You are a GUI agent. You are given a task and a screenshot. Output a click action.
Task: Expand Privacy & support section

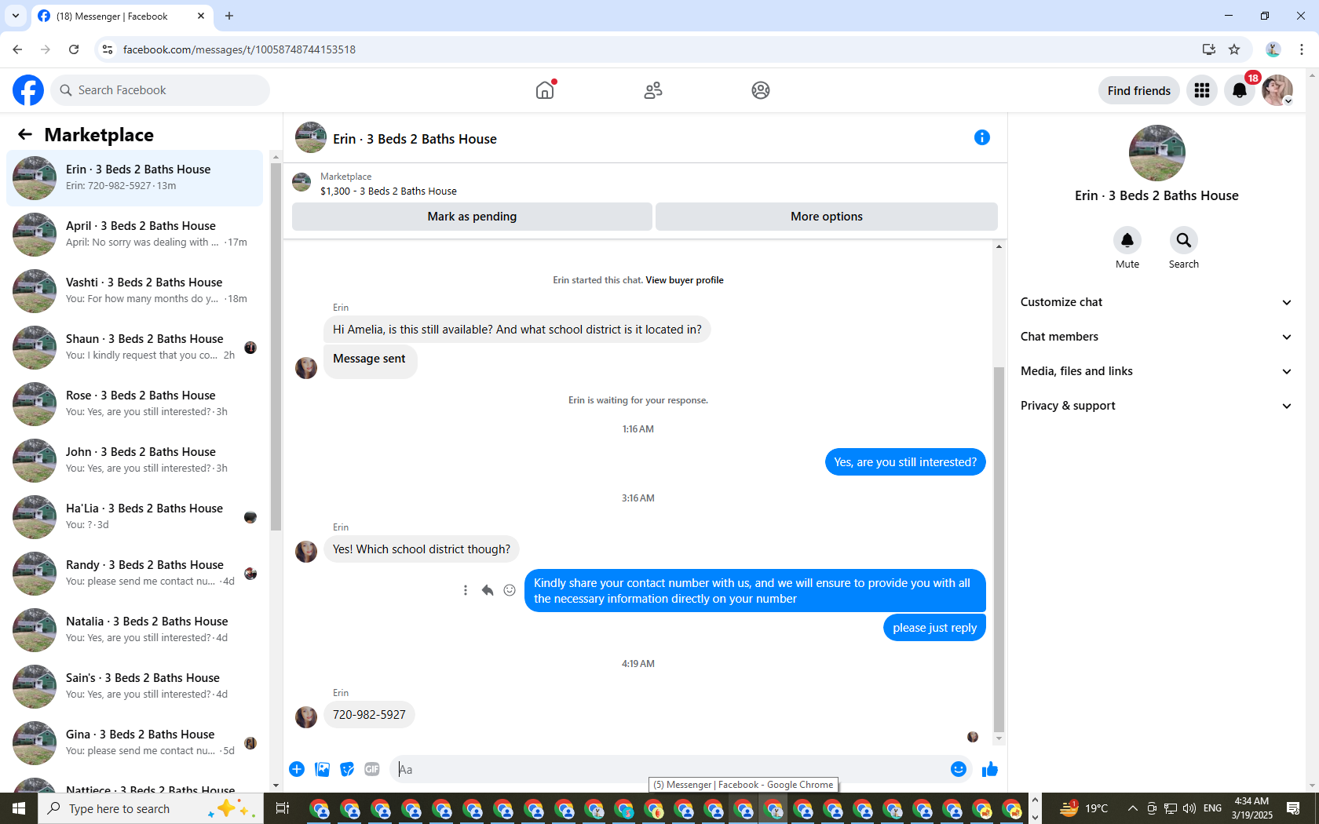click(x=1156, y=406)
